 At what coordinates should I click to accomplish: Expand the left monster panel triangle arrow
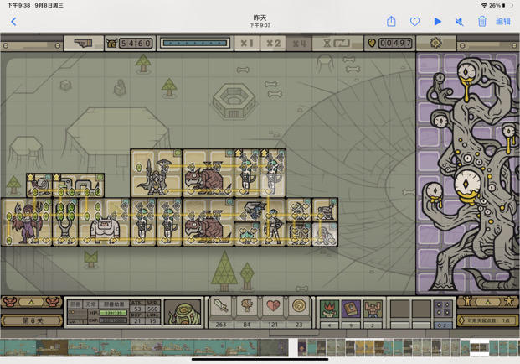[31, 302]
